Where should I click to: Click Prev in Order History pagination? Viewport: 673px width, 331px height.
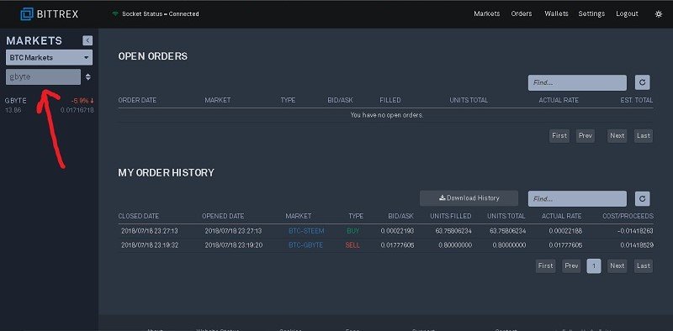click(x=571, y=265)
